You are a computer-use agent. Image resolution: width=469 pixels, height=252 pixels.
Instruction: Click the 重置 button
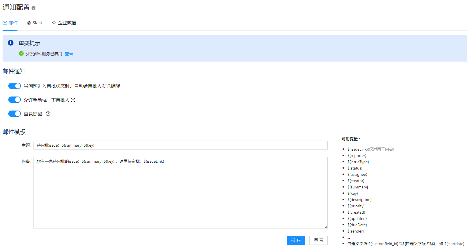[318, 240]
